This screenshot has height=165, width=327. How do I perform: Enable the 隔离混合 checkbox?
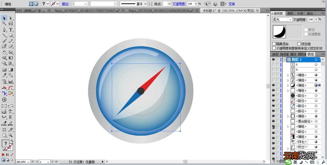tap(274, 44)
